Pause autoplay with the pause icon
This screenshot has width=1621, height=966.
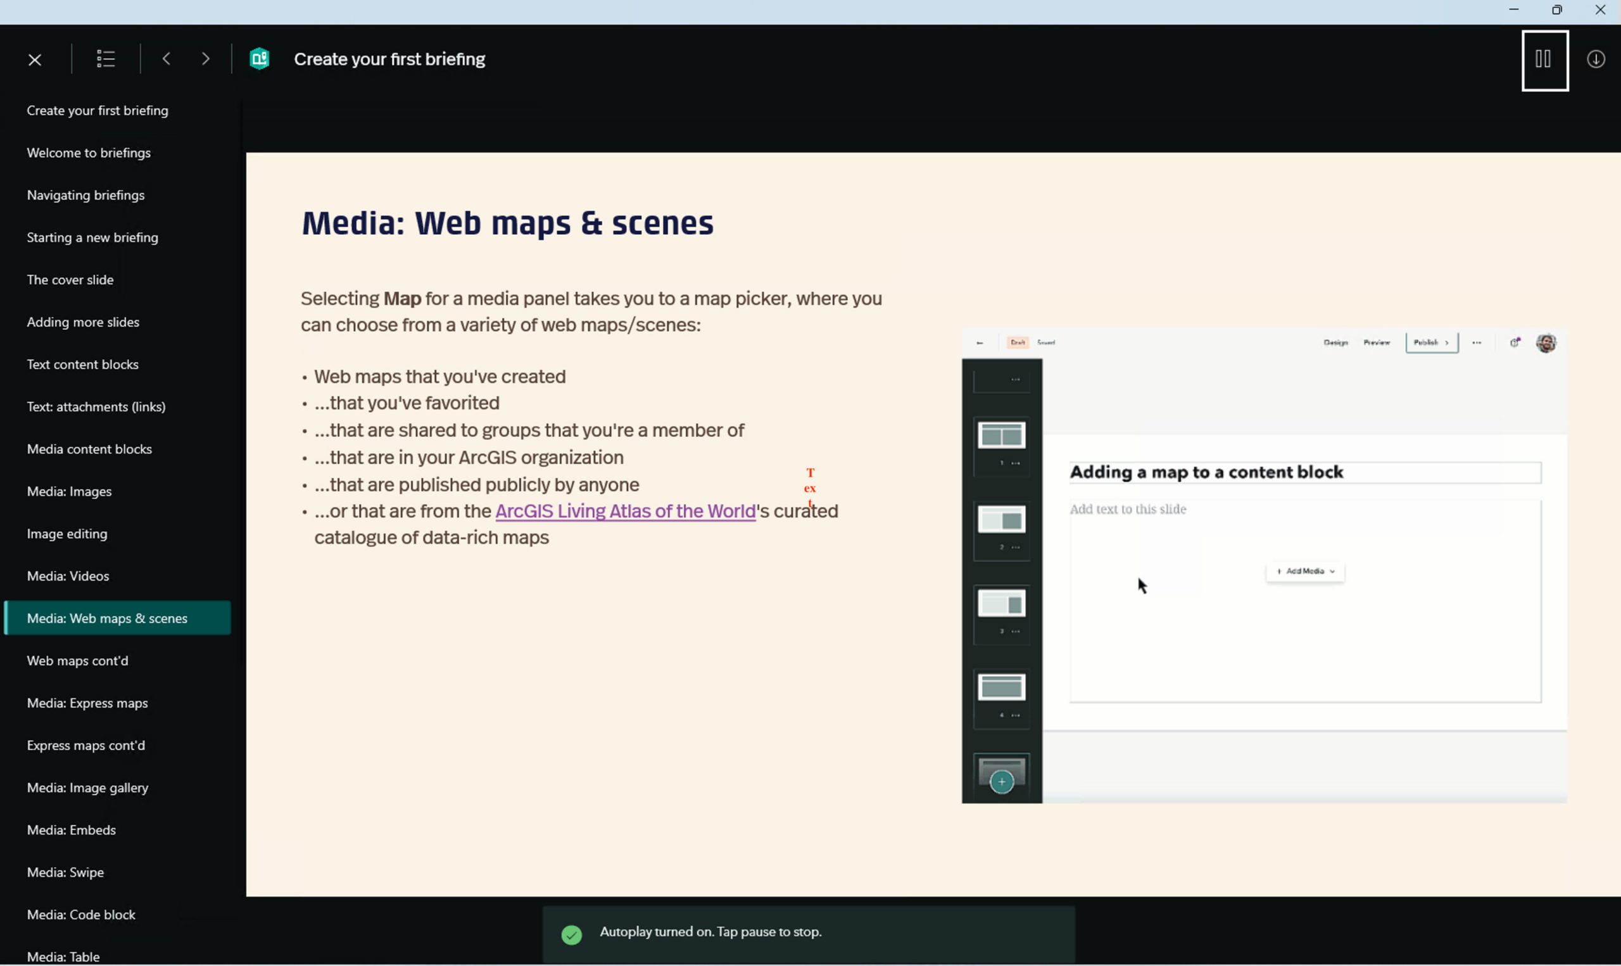(x=1546, y=60)
